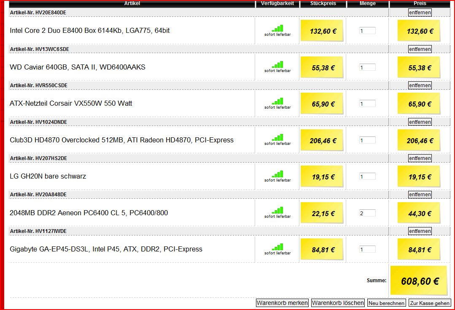Viewport: 455px width, 310px height.
Task: Click availability bars icon for LG GH20N
Action: click(x=277, y=174)
